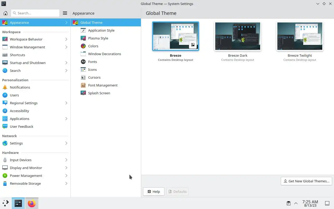The image size is (334, 209).
Task: Click the Splash Screen icon
Action: [x=83, y=93]
